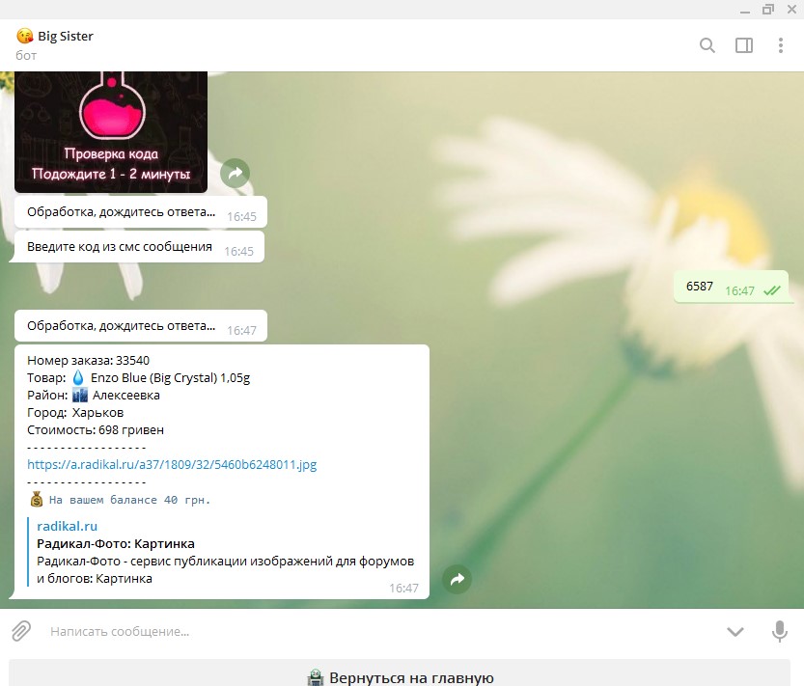Click the 'radikal.ru' link preview site name
This screenshot has height=686, width=804.
click(67, 526)
